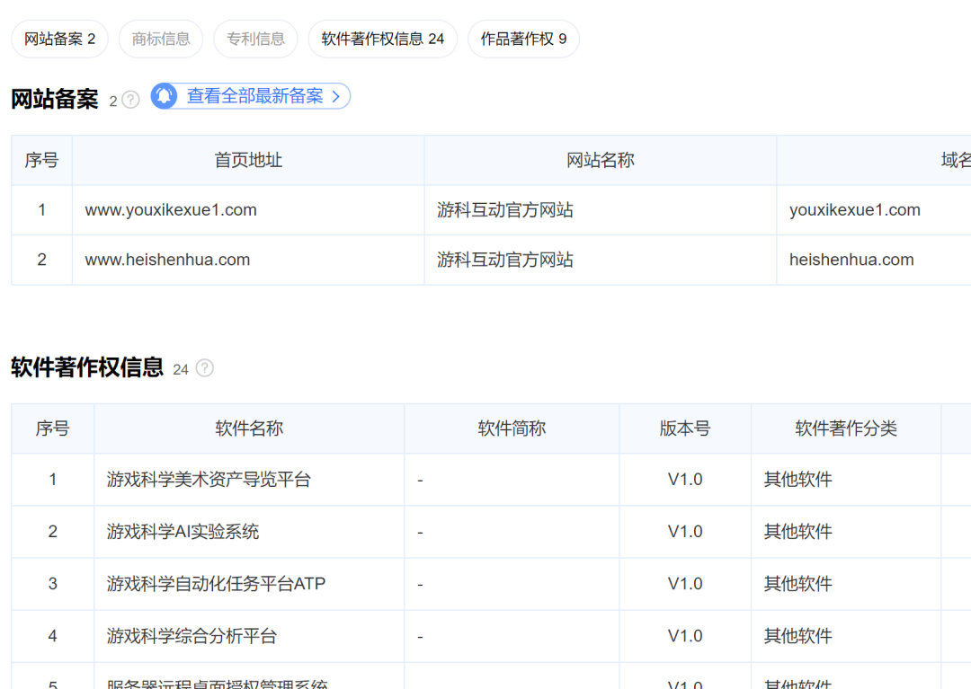This screenshot has height=689, width=971.
Task: Select 游科互动官方网站 in row 1
Action: click(505, 210)
